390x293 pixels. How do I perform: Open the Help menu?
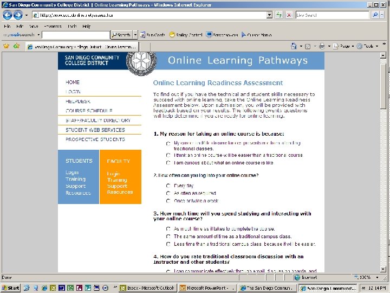click(86, 26)
